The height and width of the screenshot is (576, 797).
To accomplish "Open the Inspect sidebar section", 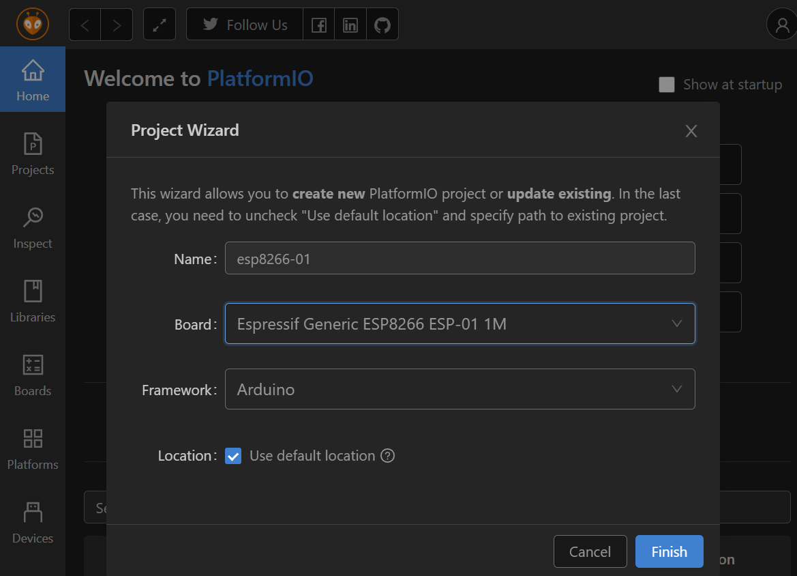I will [33, 227].
